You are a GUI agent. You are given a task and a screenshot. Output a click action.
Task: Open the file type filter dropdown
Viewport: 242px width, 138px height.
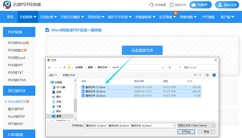pos(196,125)
